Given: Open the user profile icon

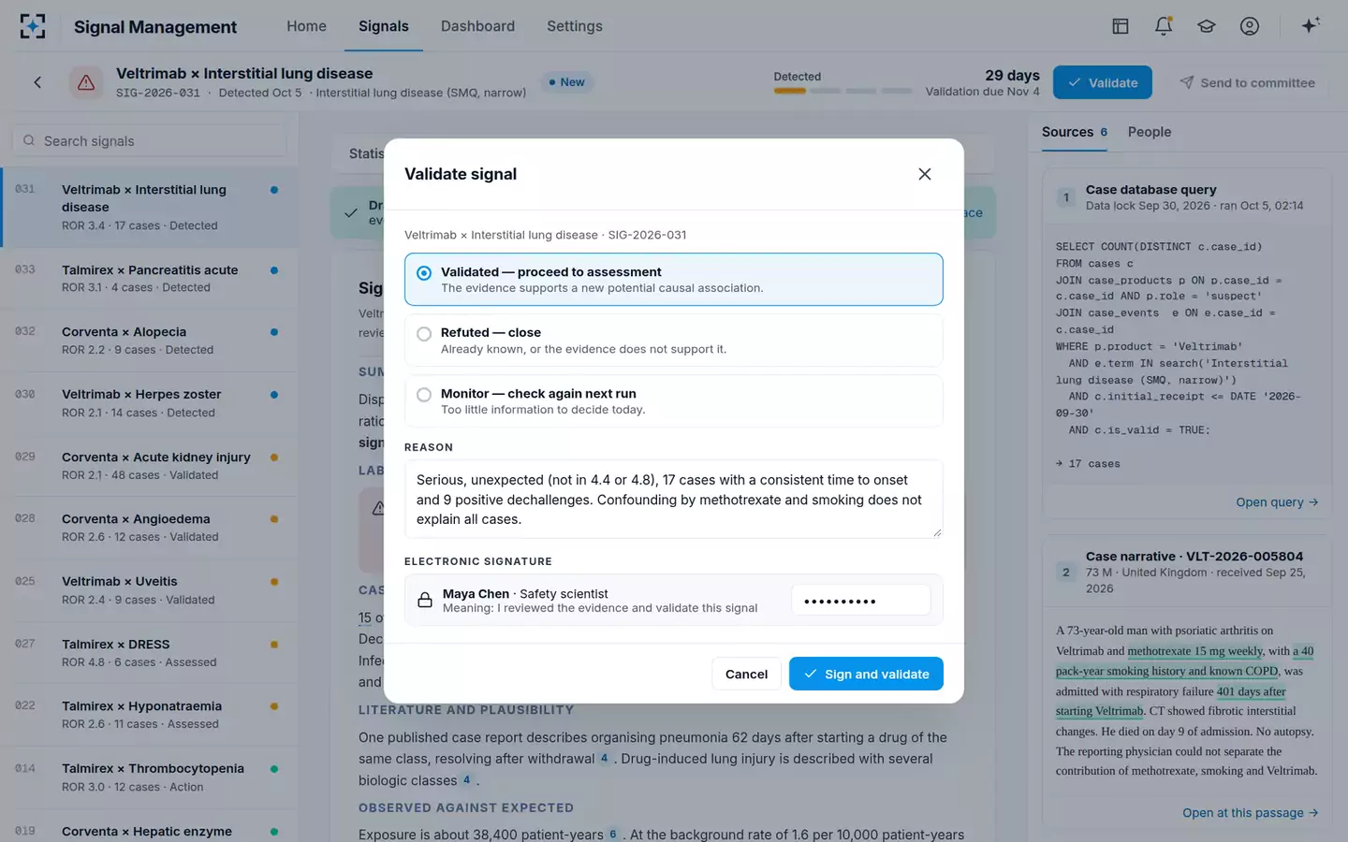Looking at the screenshot, I should tap(1249, 26).
